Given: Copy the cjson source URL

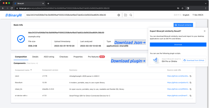Looking at the screenshot, I should pos(191,76).
